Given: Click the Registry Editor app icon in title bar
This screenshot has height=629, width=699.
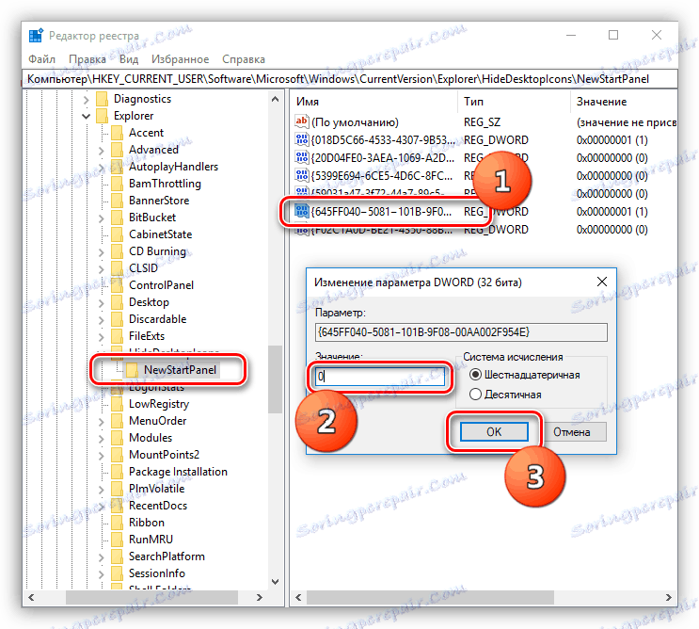Looking at the screenshot, I should (x=36, y=35).
